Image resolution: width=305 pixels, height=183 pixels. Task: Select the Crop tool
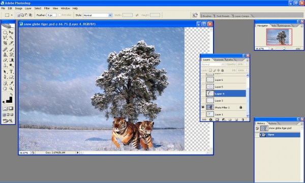[x=5, y=43]
